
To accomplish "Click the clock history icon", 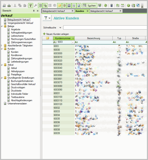I will 55,6.
